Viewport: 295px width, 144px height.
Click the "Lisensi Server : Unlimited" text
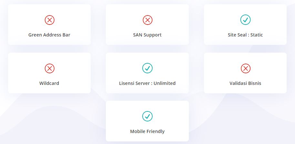coord(147,83)
